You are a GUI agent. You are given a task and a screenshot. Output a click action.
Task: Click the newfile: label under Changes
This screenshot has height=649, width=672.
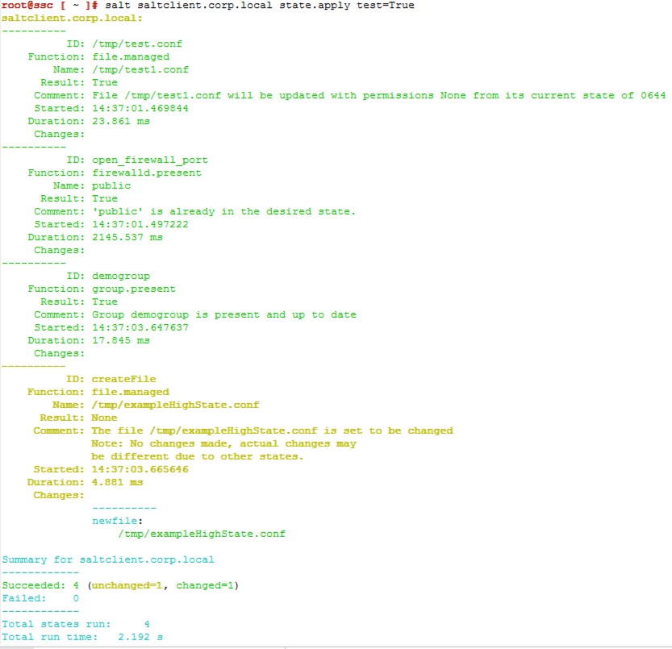(117, 521)
